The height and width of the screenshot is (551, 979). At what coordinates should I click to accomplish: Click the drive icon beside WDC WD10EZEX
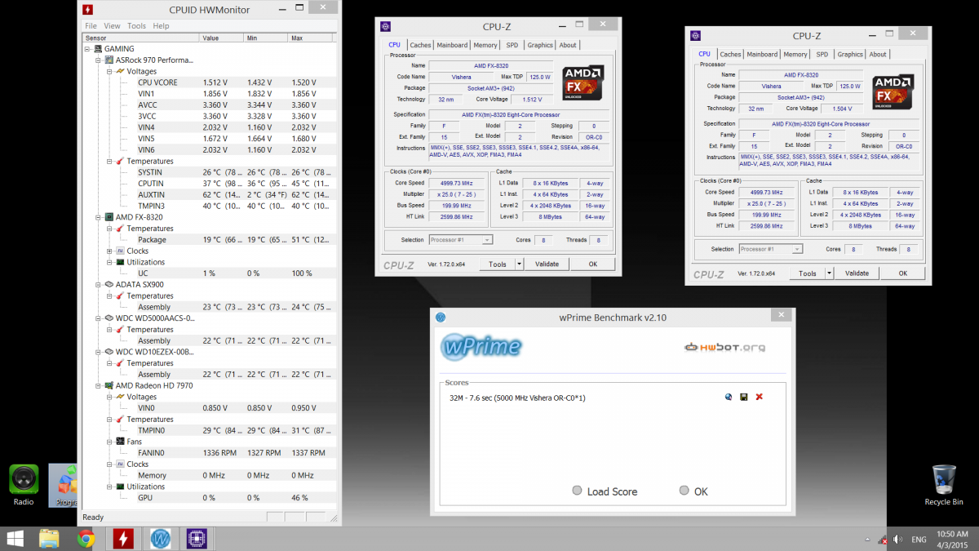point(109,352)
